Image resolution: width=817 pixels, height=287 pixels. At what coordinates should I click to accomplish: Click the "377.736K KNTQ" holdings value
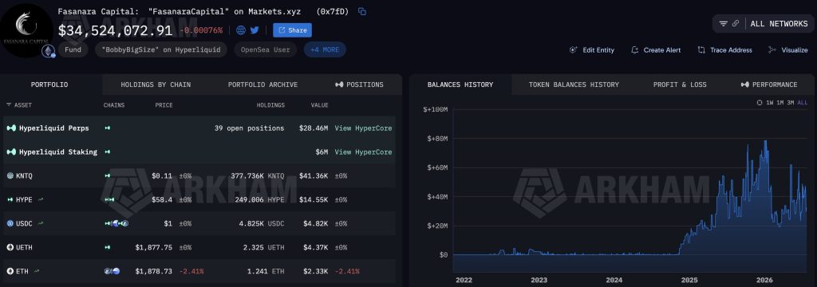258,176
